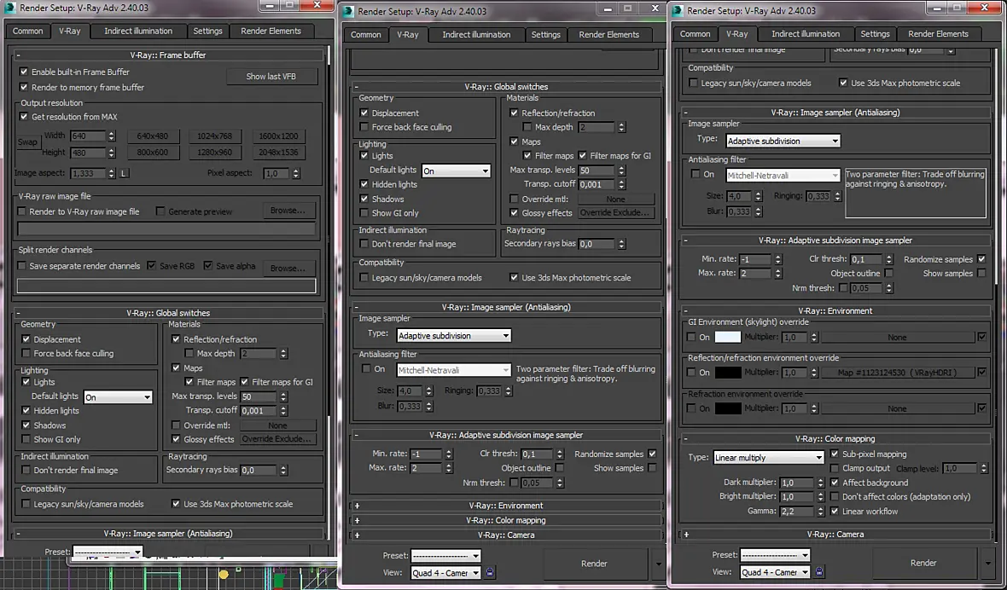Select Common tab in right window
This screenshot has width=1007, height=590.
[695, 34]
